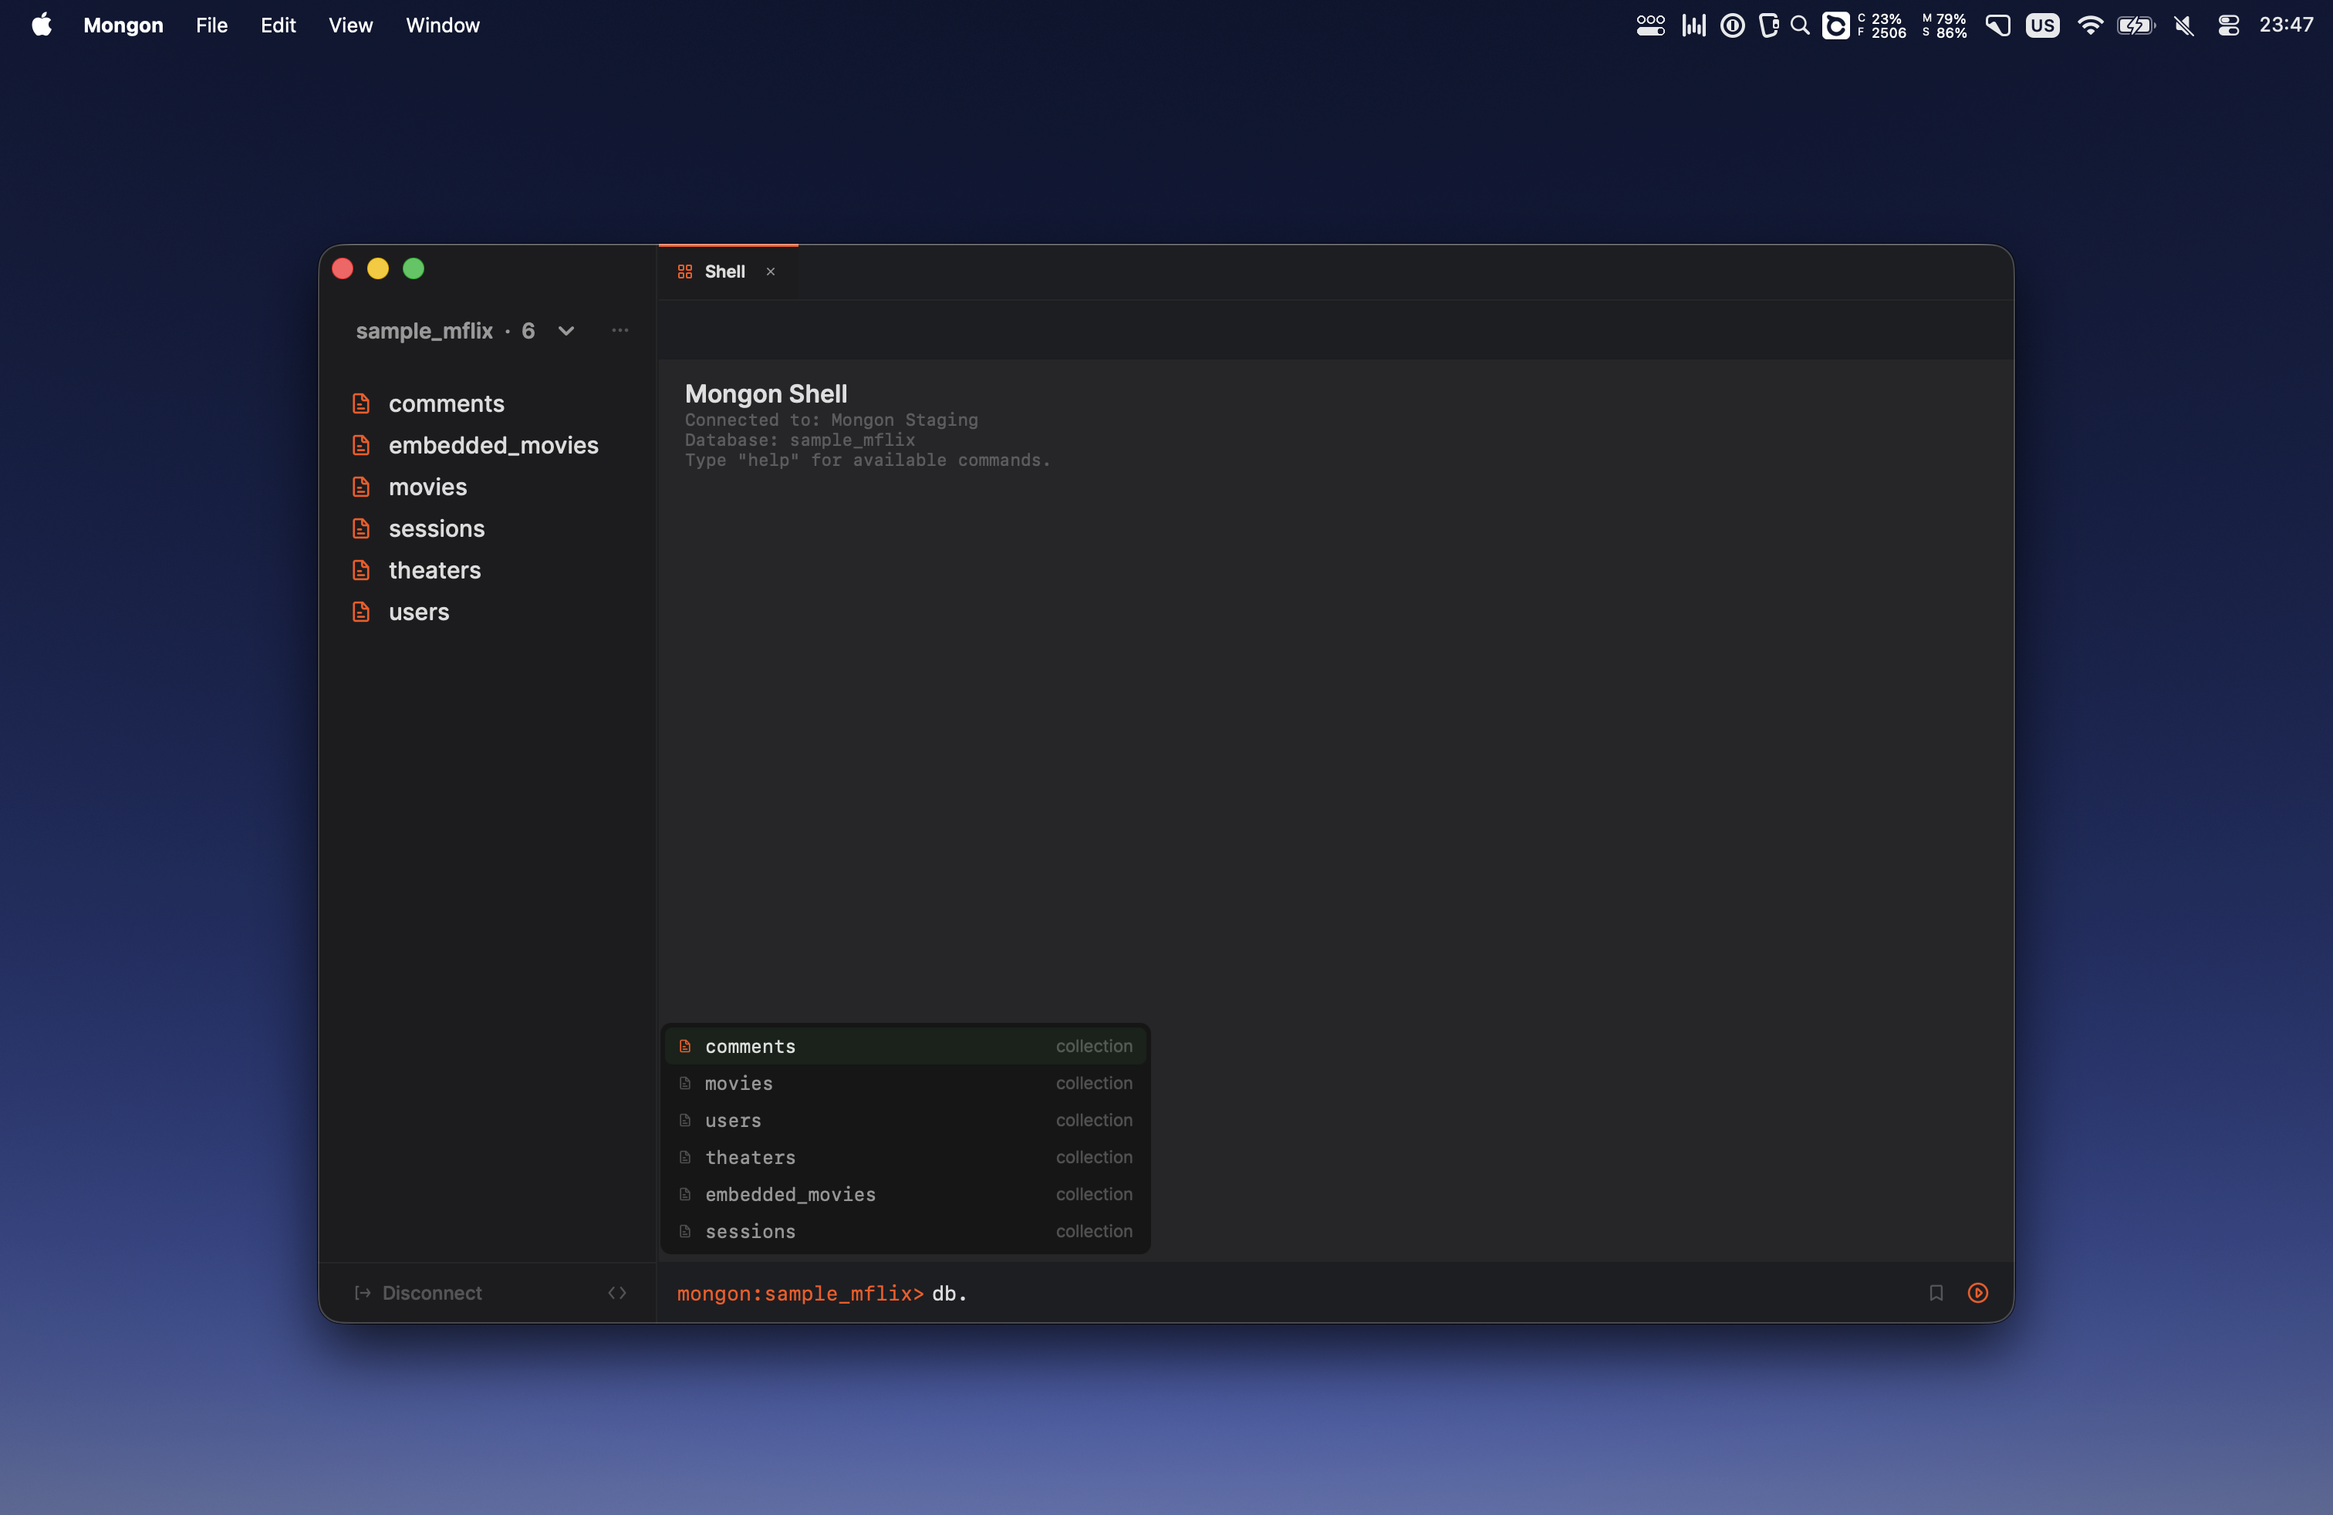This screenshot has width=2333, height=1515.
Task: Open the sessions collection in sidebar
Action: [436, 528]
